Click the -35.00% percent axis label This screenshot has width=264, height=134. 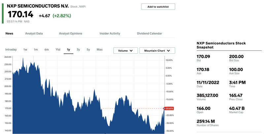(x=169, y=131)
